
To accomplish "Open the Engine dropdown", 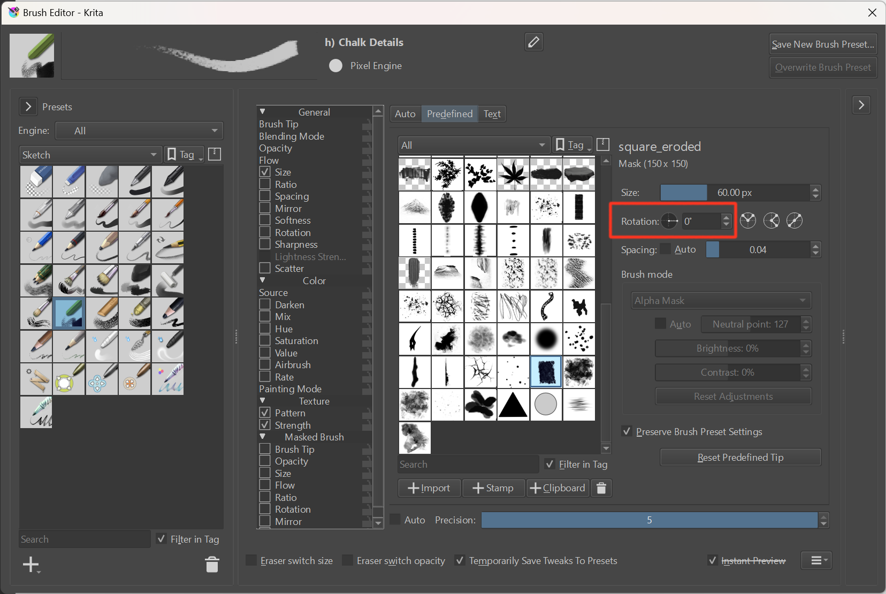I will pyautogui.click(x=139, y=131).
